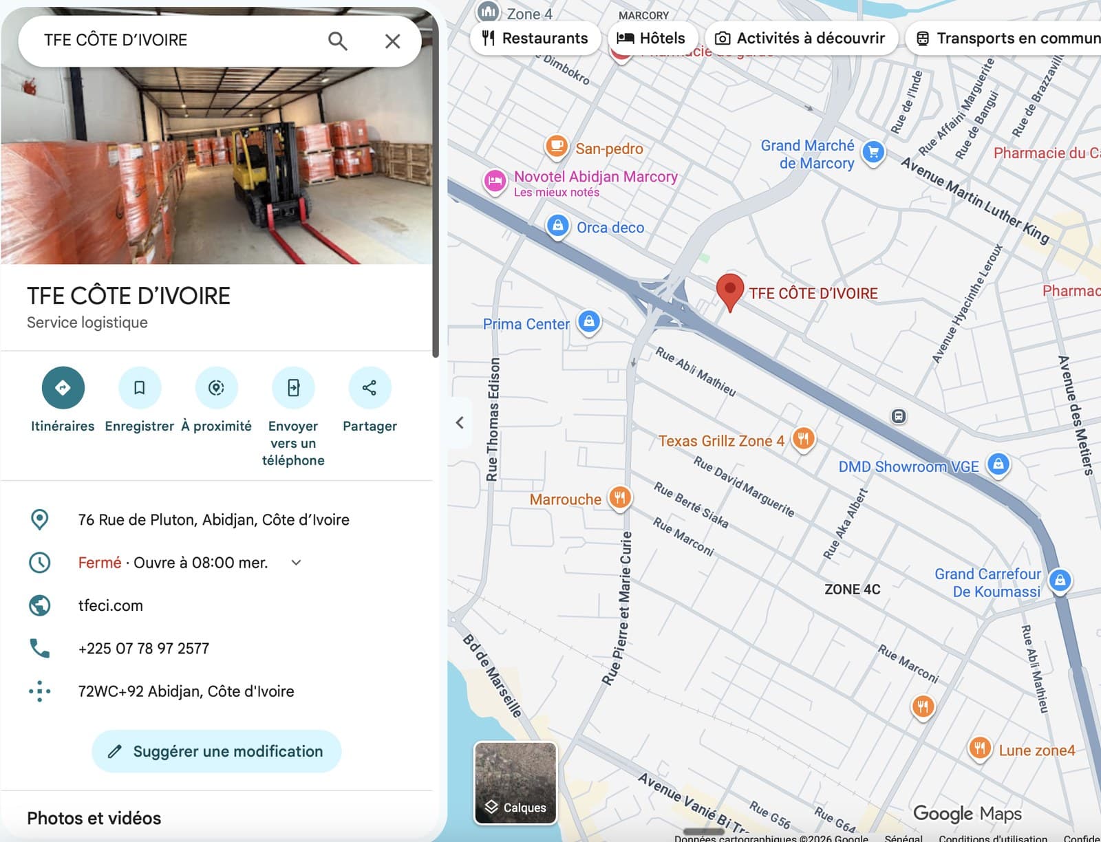Click the unlabeled restaurant pin near Rue Abli Mathieu
Screen dimensions: 1101x842
click(x=923, y=706)
